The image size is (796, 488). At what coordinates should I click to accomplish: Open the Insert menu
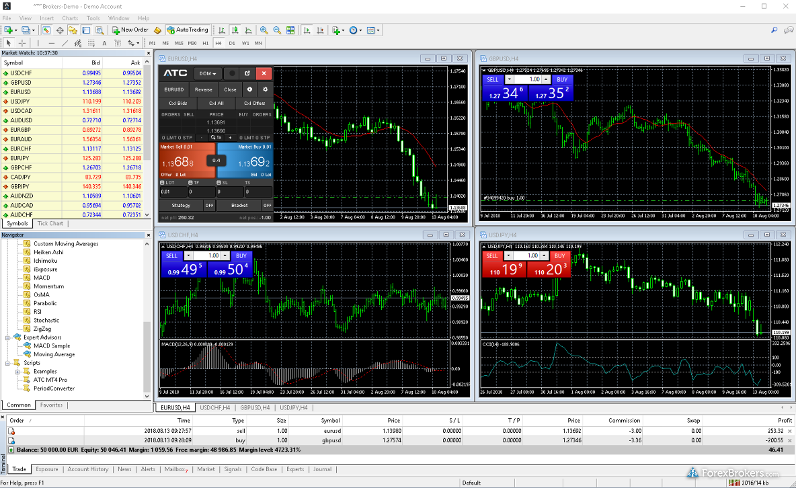(x=46, y=18)
